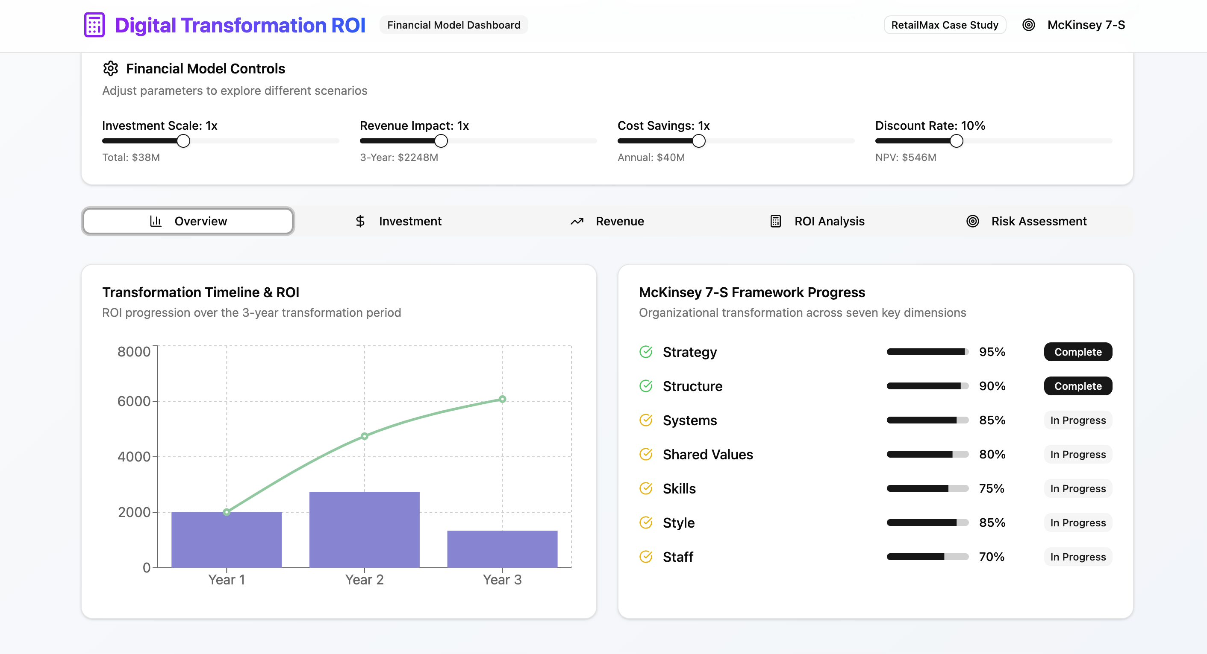
Task: Click the Year 3 purple bar in chart
Action: pyautogui.click(x=502, y=549)
